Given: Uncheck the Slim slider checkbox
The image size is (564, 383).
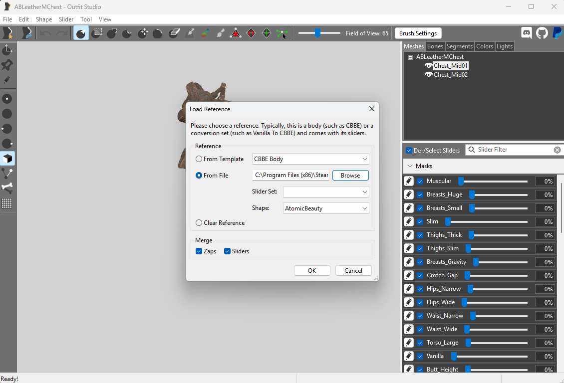Looking at the screenshot, I should pyautogui.click(x=420, y=222).
